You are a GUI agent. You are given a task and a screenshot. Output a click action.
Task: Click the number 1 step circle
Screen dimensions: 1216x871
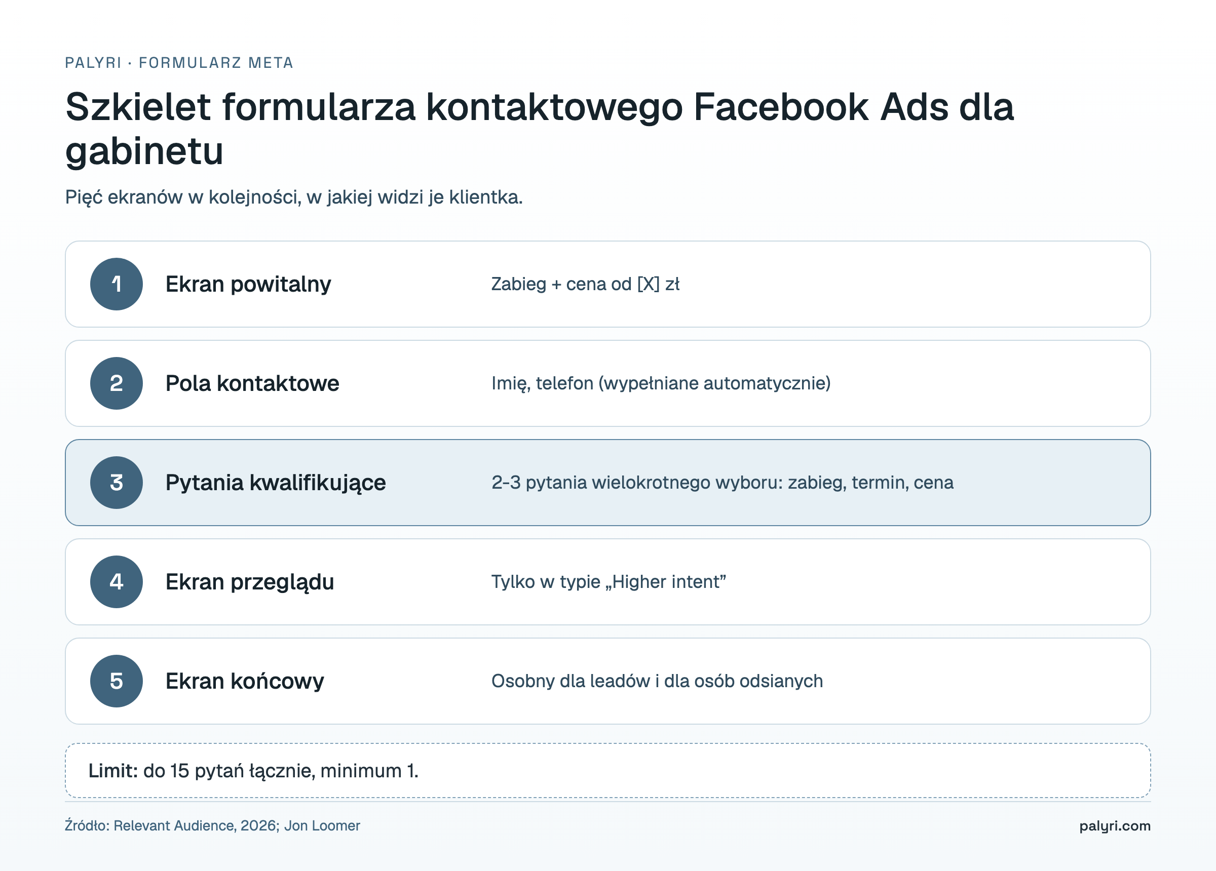click(x=117, y=284)
